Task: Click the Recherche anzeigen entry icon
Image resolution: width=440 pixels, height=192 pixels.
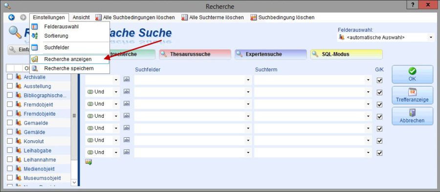Action: pyautogui.click(x=35, y=60)
